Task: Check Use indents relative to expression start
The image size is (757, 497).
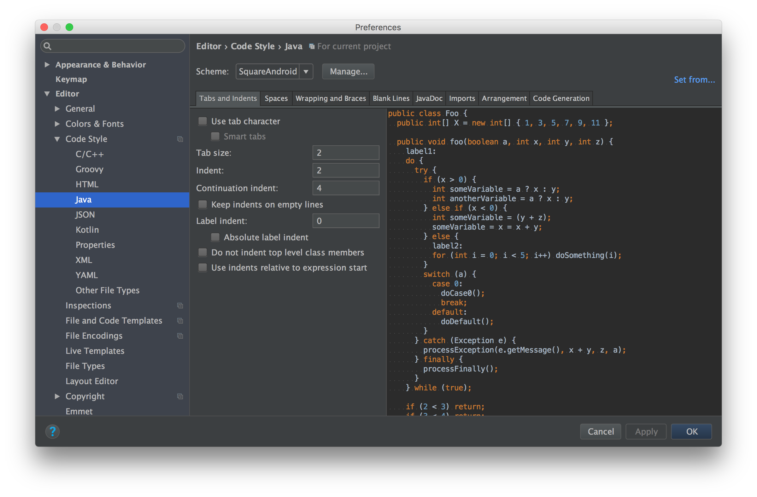Action: (202, 268)
